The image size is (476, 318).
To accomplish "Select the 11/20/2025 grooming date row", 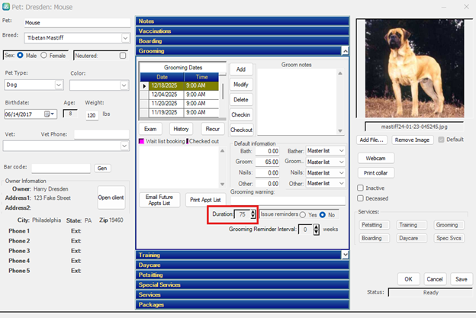I will (184, 104).
